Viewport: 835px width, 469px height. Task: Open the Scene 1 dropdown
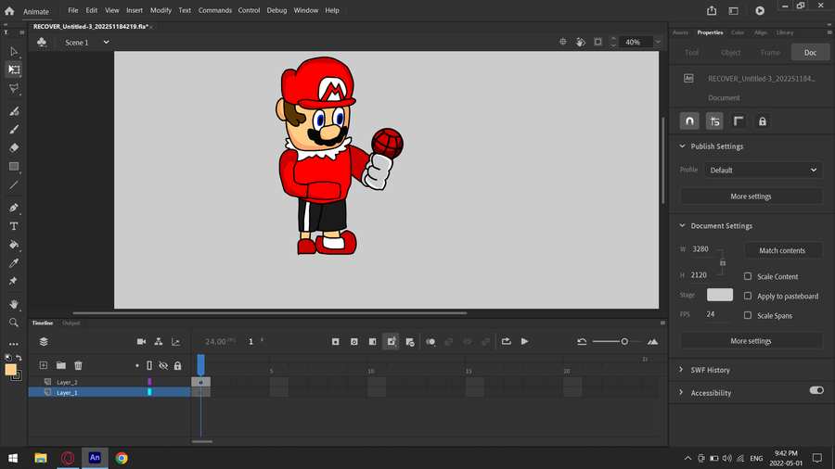pos(106,43)
